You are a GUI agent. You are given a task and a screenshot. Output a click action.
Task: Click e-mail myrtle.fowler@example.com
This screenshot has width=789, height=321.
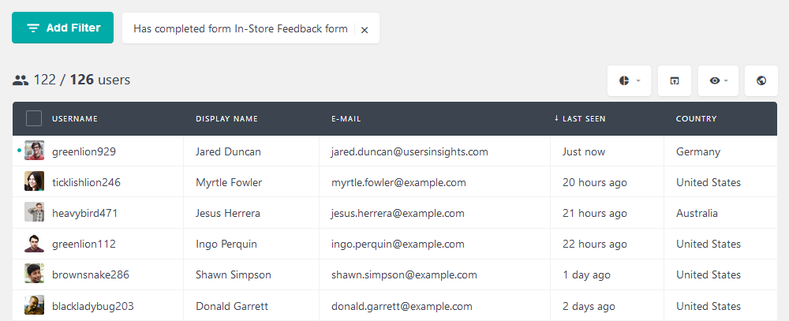pos(398,182)
